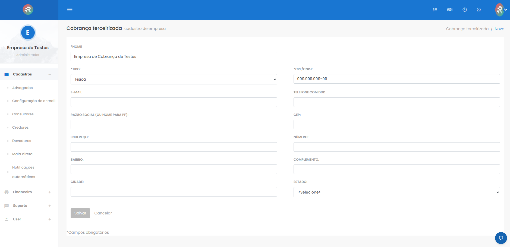Open Devedores in the sidebar
The height and width of the screenshot is (247, 510).
click(x=22, y=141)
